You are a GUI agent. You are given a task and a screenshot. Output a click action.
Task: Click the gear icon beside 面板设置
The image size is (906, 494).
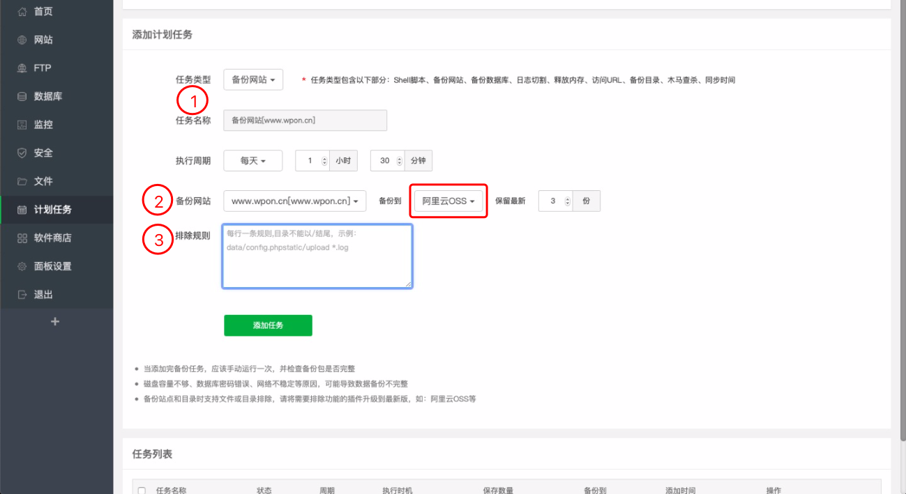22,266
